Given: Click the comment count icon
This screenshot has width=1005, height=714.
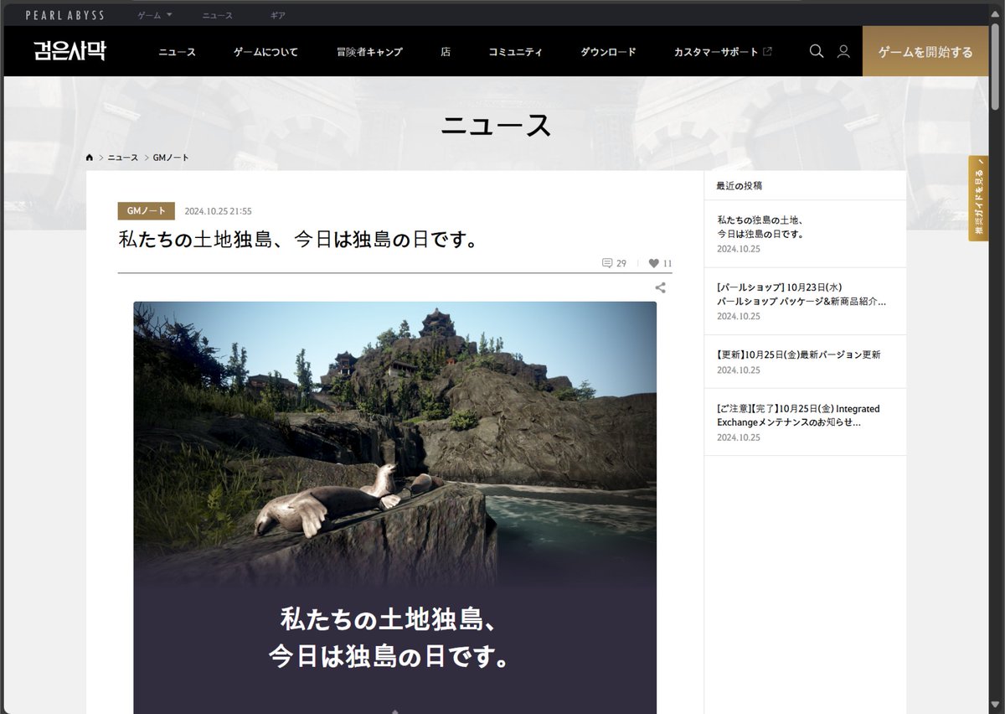Looking at the screenshot, I should (607, 263).
